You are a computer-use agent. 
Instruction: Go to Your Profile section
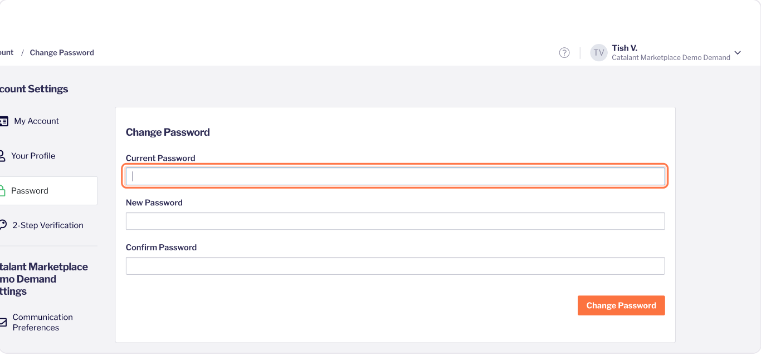(x=33, y=156)
